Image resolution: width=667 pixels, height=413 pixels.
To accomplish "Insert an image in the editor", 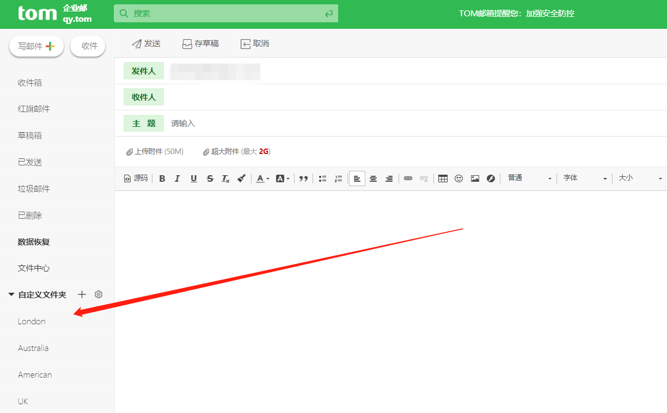I will 474,178.
